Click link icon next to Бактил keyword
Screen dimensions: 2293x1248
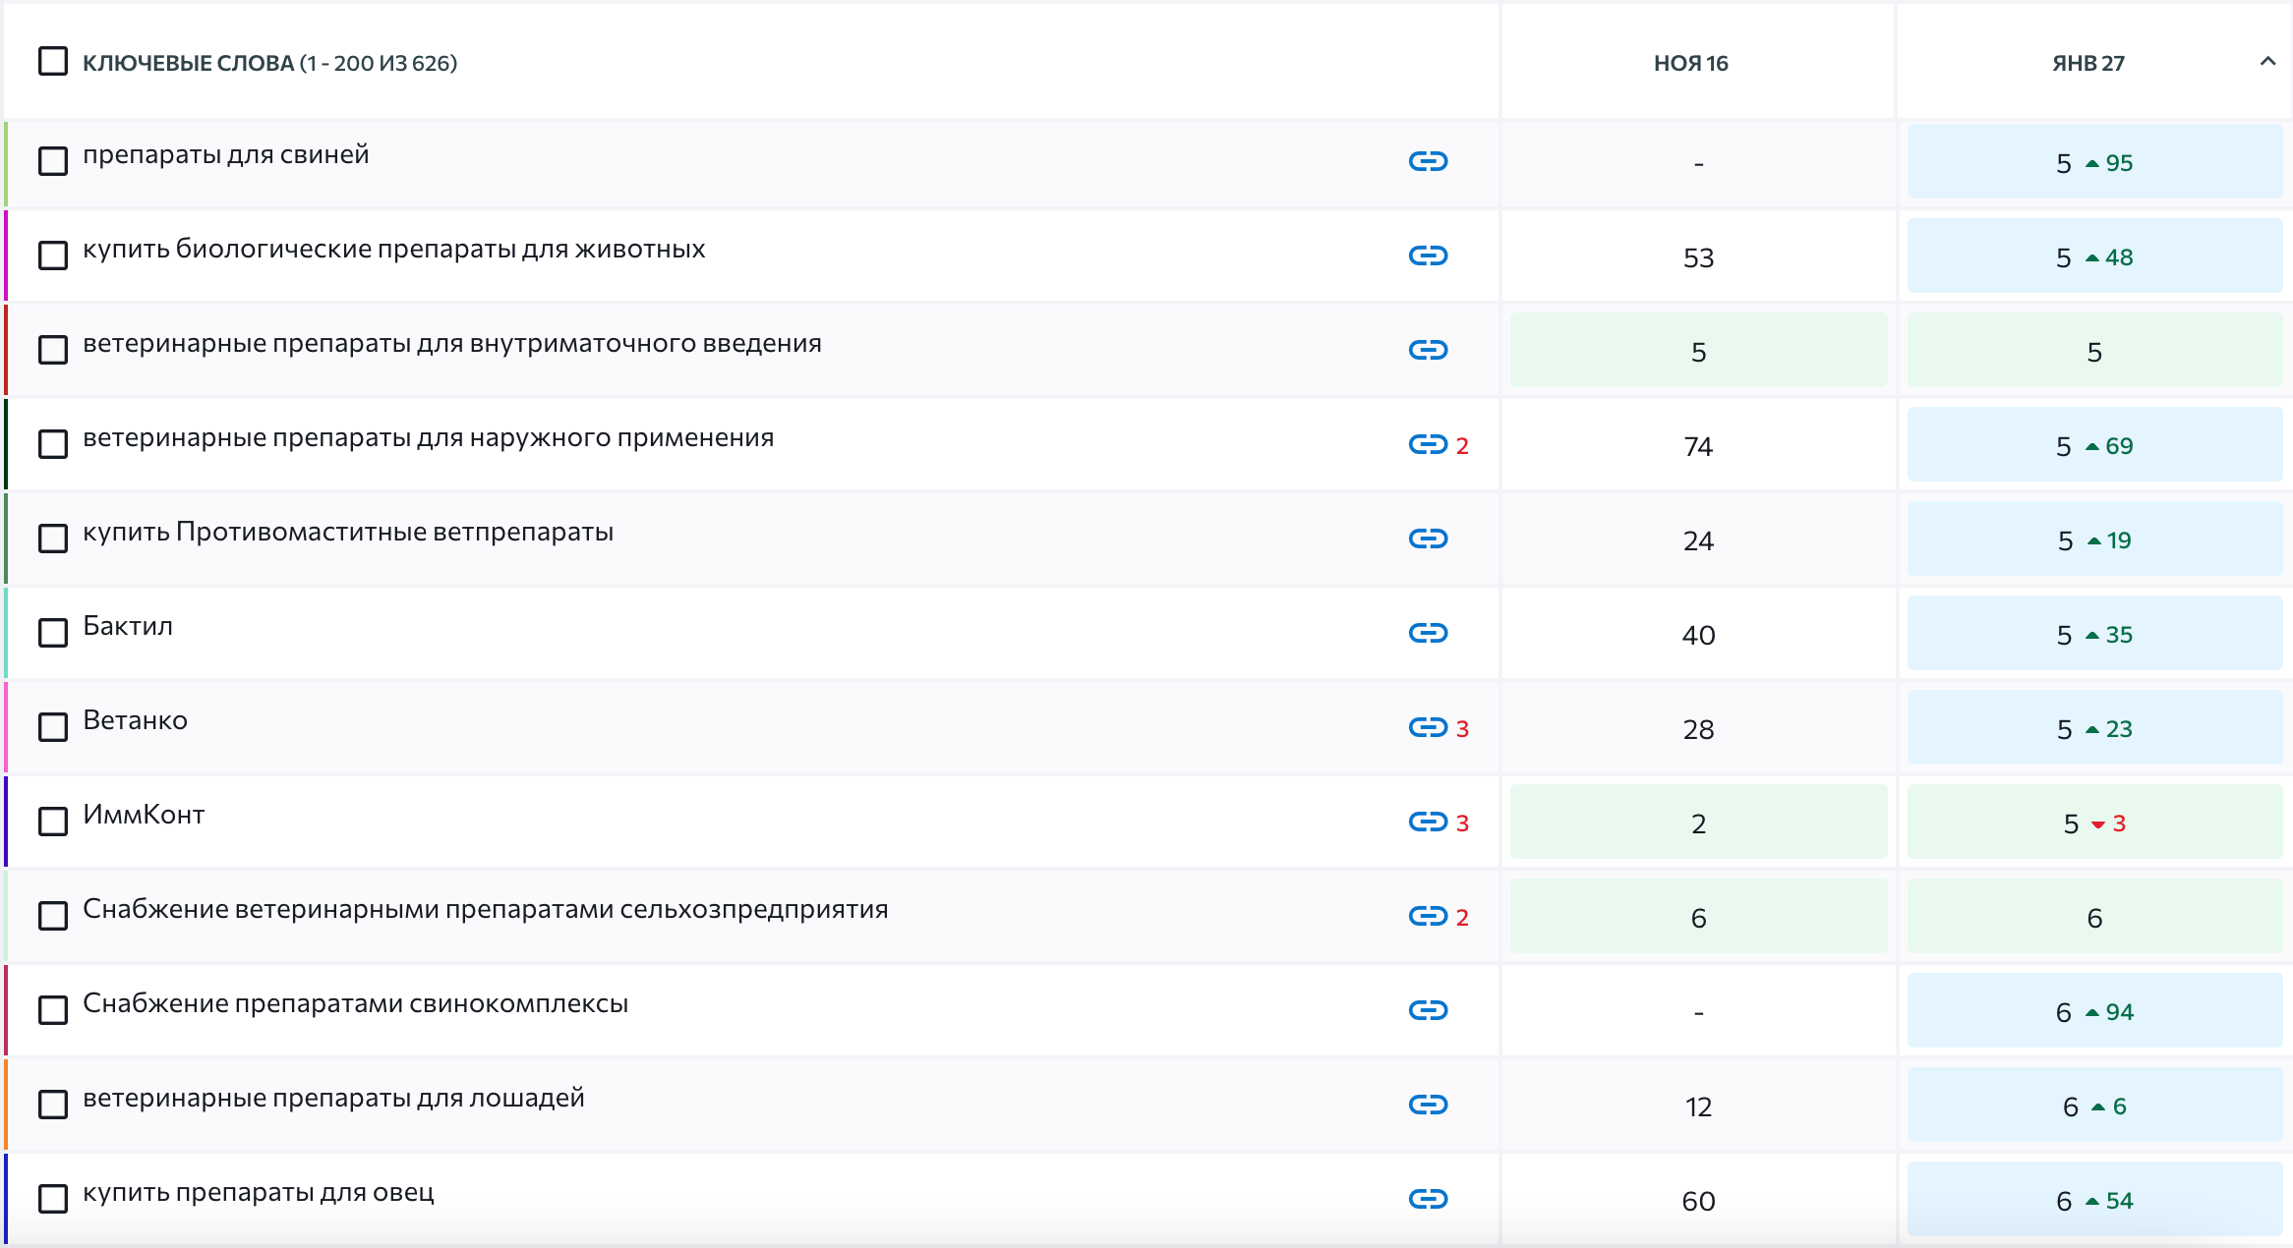pyautogui.click(x=1428, y=633)
